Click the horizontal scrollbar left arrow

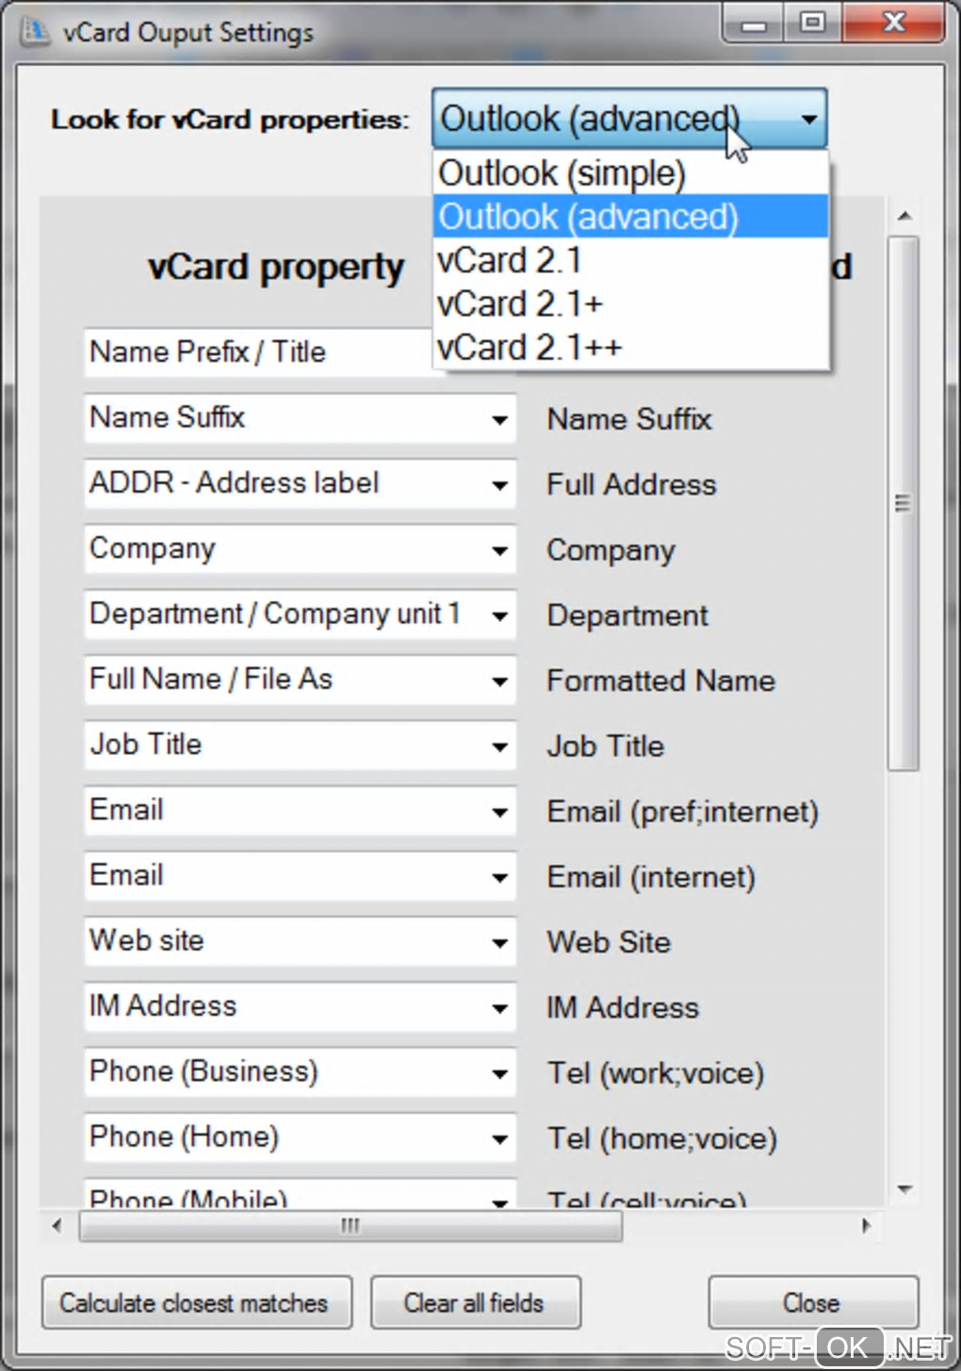tap(57, 1226)
